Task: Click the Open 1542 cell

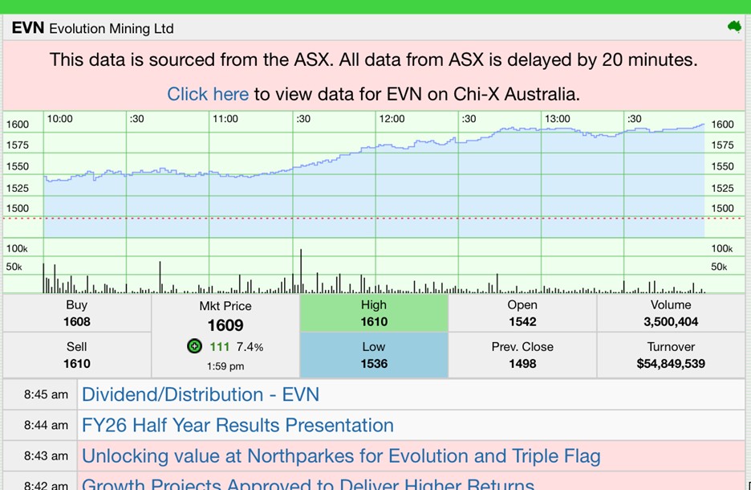Action: point(522,314)
